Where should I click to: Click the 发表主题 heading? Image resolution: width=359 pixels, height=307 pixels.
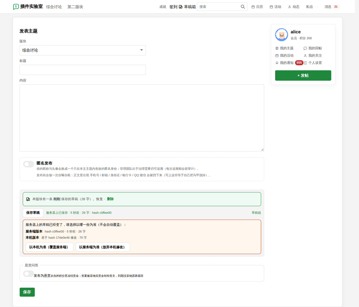pos(29,31)
